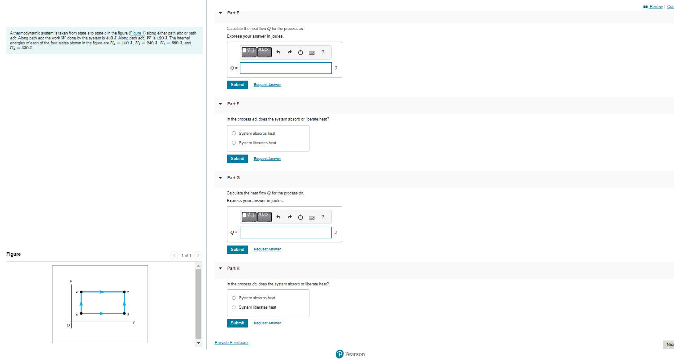Collapse the Part F section
Screen dimensions: 674x362
pos(220,104)
